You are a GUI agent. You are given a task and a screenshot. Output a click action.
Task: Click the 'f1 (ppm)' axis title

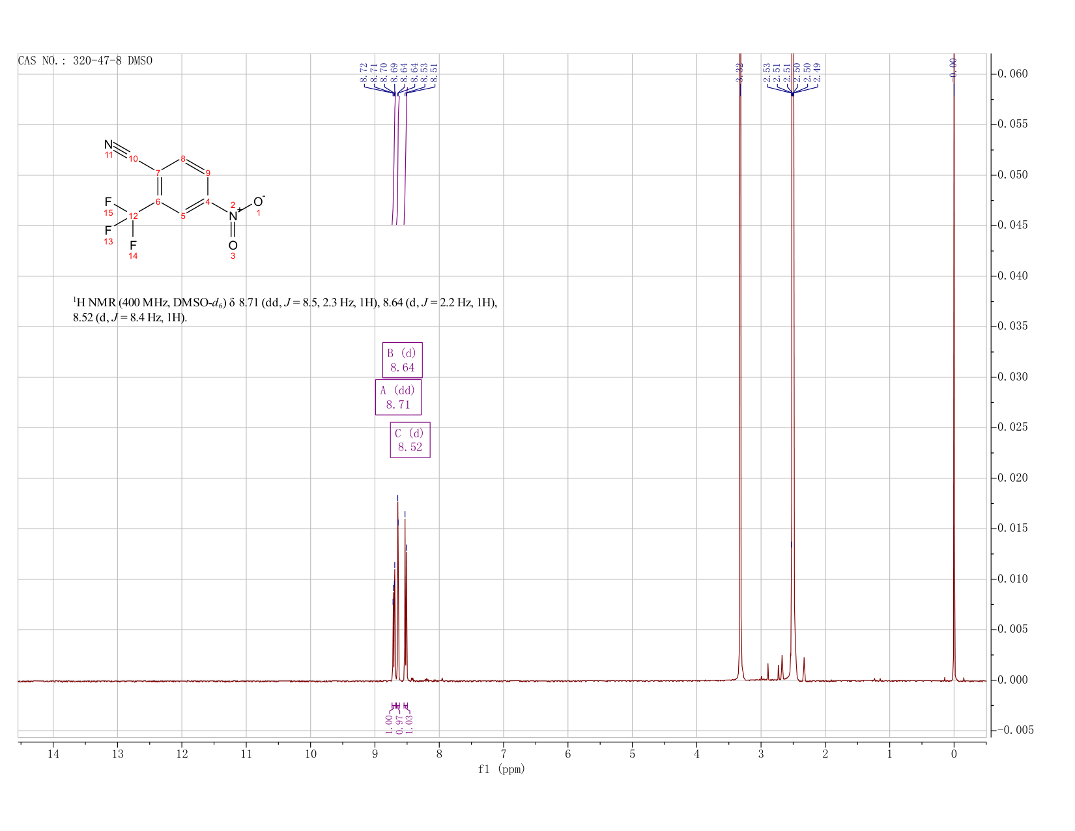pyautogui.click(x=502, y=769)
